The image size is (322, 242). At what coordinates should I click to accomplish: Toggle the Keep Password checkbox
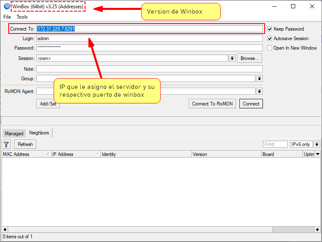pos(270,29)
